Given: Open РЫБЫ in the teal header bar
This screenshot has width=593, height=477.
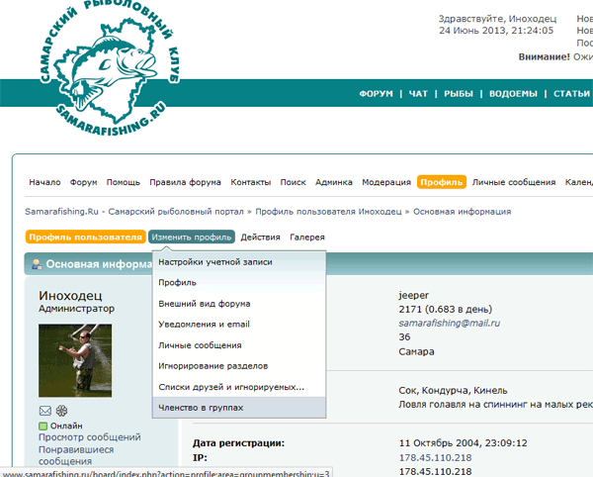Looking at the screenshot, I should (x=459, y=93).
